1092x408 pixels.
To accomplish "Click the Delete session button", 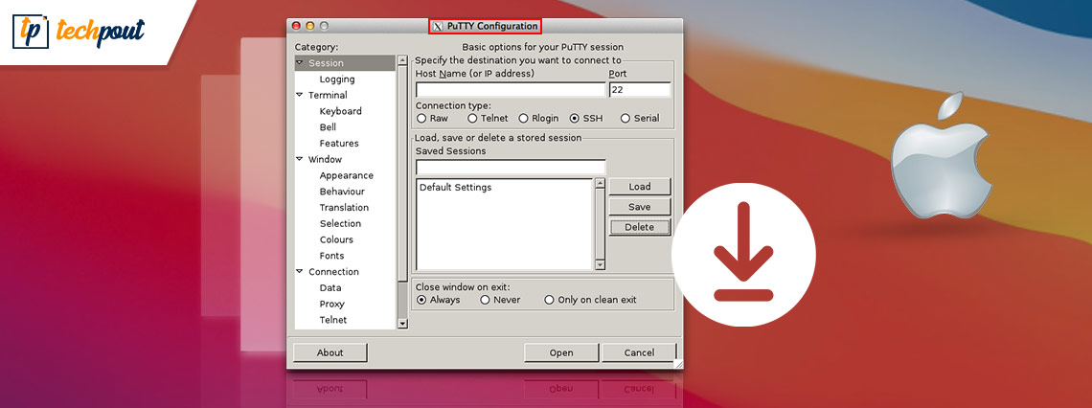I will click(639, 227).
